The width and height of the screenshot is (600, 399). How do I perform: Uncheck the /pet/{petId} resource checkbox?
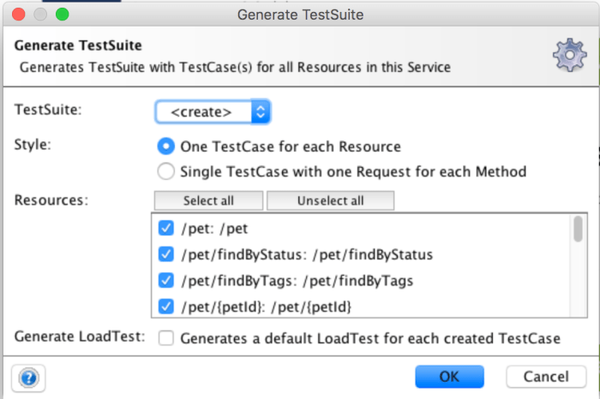tap(166, 305)
